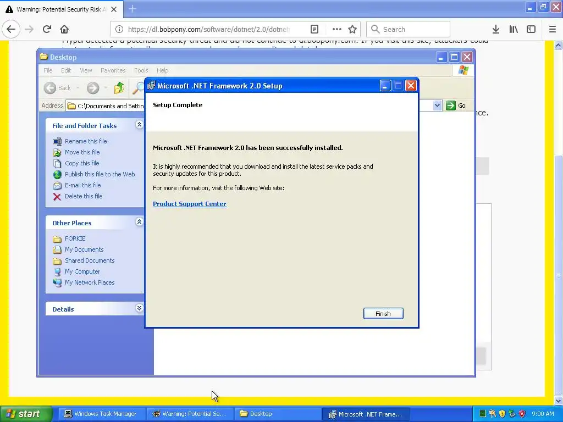Viewport: 563px width, 422px height.
Task: Click the Windows start button
Action: pyautogui.click(x=26, y=414)
